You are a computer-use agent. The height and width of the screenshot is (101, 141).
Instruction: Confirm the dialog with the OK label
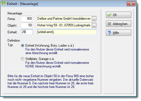pyautogui.click(x=115, y=15)
